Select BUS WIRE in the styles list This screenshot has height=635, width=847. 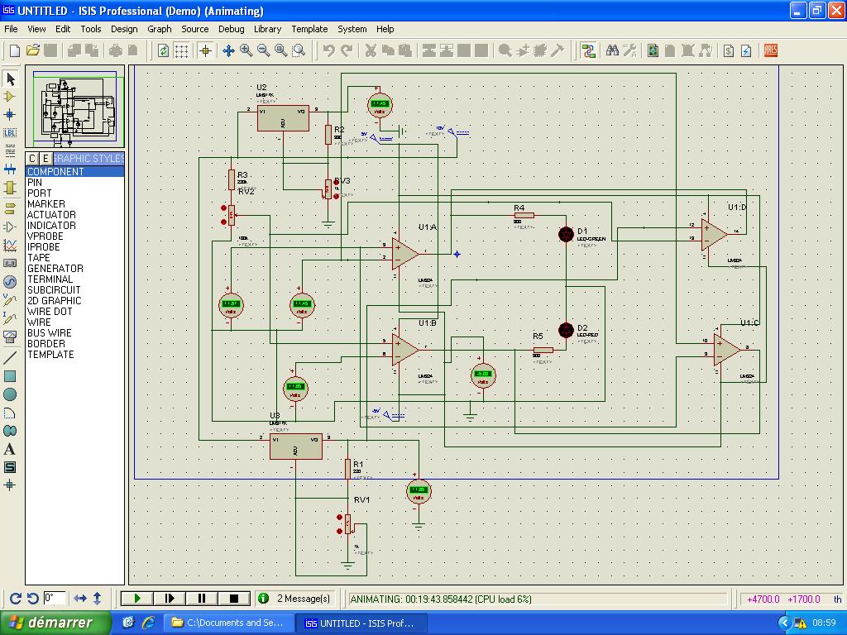(x=49, y=333)
